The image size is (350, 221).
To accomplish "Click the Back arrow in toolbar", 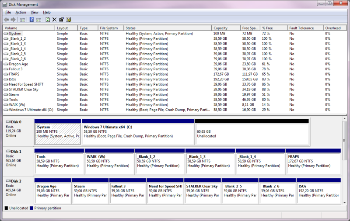I will [7, 20].
